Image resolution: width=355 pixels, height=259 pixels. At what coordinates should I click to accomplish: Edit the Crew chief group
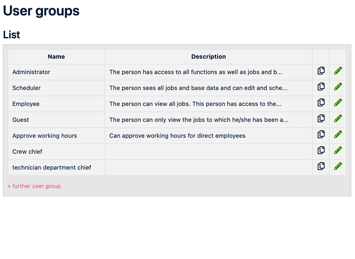(x=338, y=151)
